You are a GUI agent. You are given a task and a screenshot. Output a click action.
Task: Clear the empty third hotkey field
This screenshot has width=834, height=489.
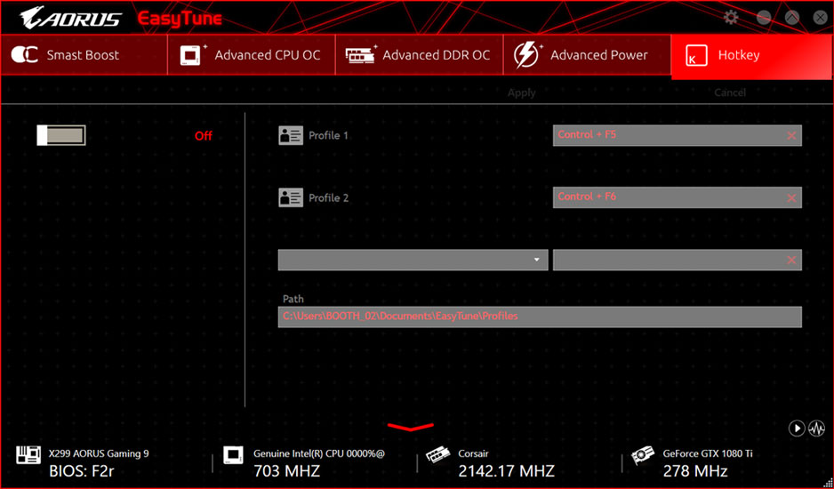click(x=791, y=260)
